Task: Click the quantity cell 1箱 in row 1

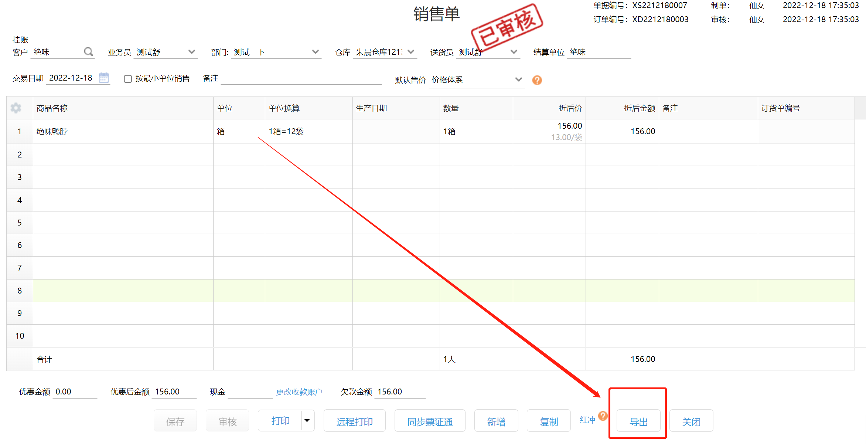Action: [x=476, y=131]
